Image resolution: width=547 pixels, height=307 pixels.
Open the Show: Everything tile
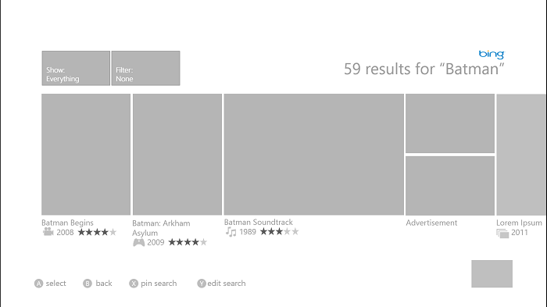(76, 69)
